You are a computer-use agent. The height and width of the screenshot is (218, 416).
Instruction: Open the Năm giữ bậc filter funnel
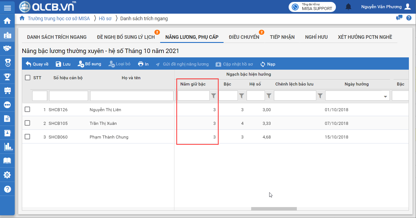click(213, 96)
